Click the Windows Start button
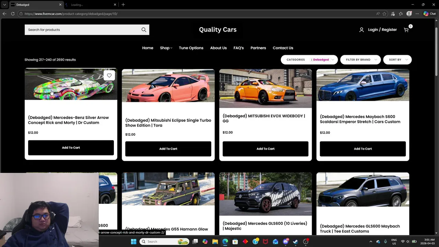Image resolution: width=439 pixels, height=247 pixels. click(x=133, y=242)
